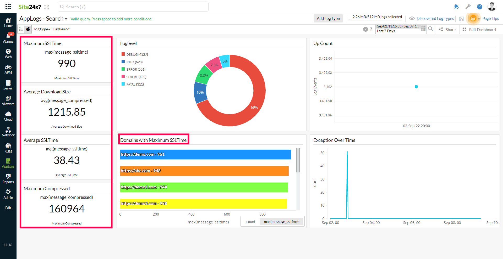Switch to log list view
The image size is (503, 259).
(21, 29)
